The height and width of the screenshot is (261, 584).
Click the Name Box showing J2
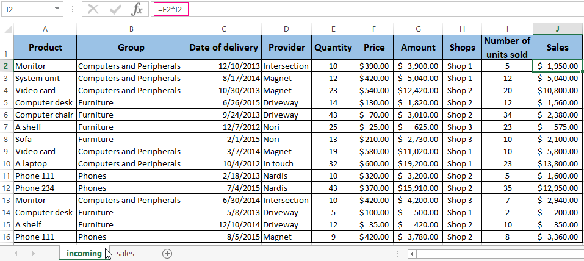[27, 9]
